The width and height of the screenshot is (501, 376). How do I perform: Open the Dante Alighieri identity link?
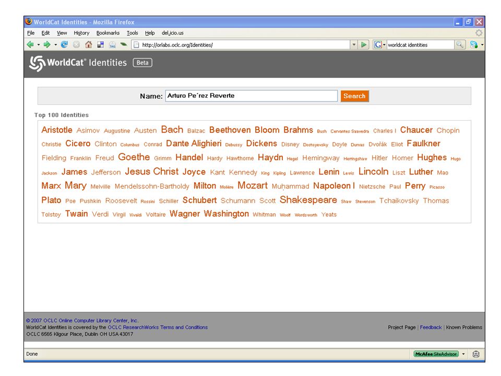194,144
